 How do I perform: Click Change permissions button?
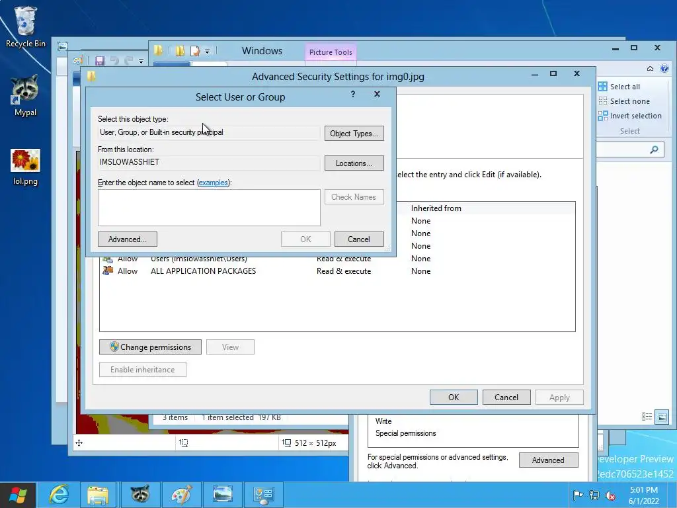tap(150, 347)
